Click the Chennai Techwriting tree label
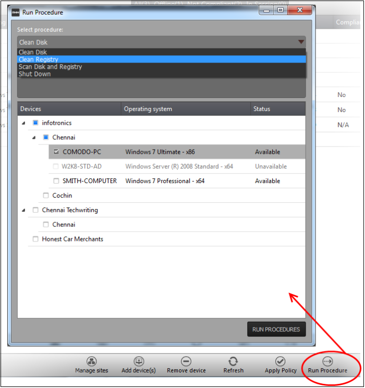 pyautogui.click(x=70, y=210)
